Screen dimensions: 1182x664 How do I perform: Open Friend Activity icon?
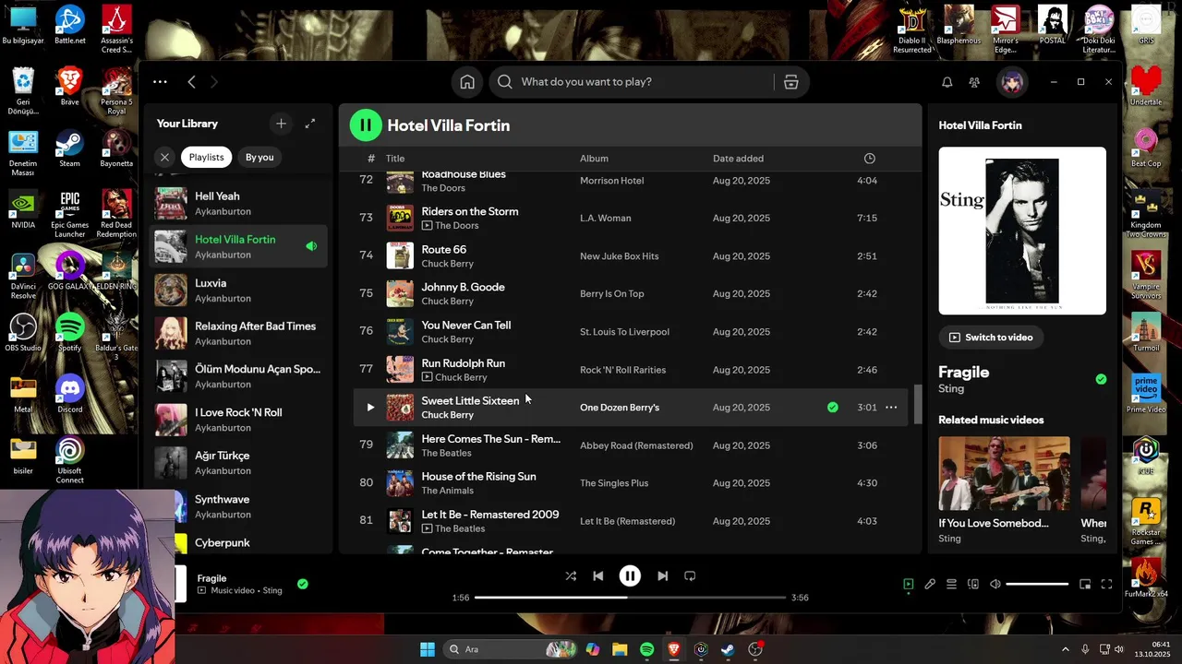[x=974, y=82]
